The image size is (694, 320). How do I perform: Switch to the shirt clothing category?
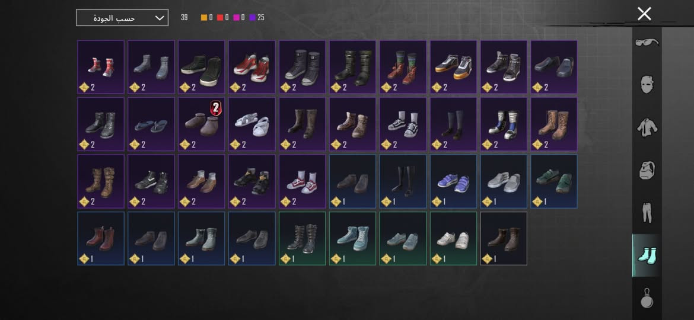[647, 127]
